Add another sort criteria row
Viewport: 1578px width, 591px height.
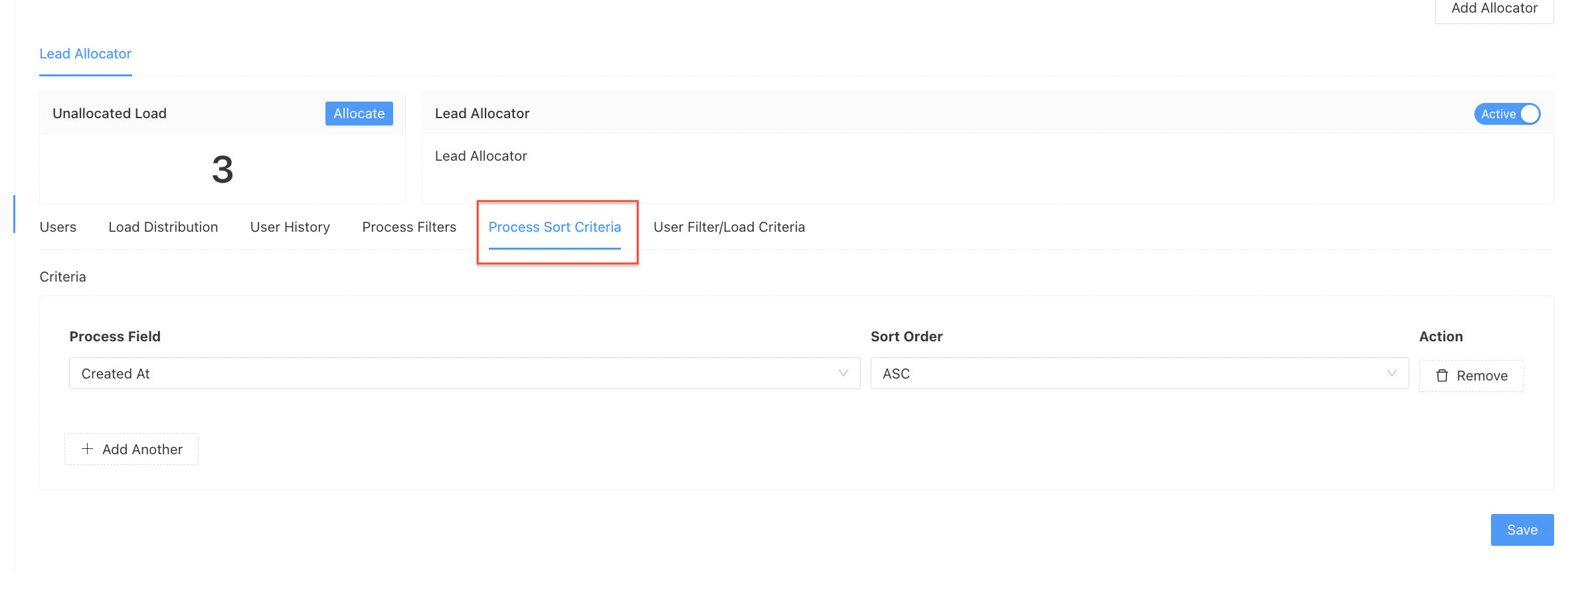[x=131, y=449]
